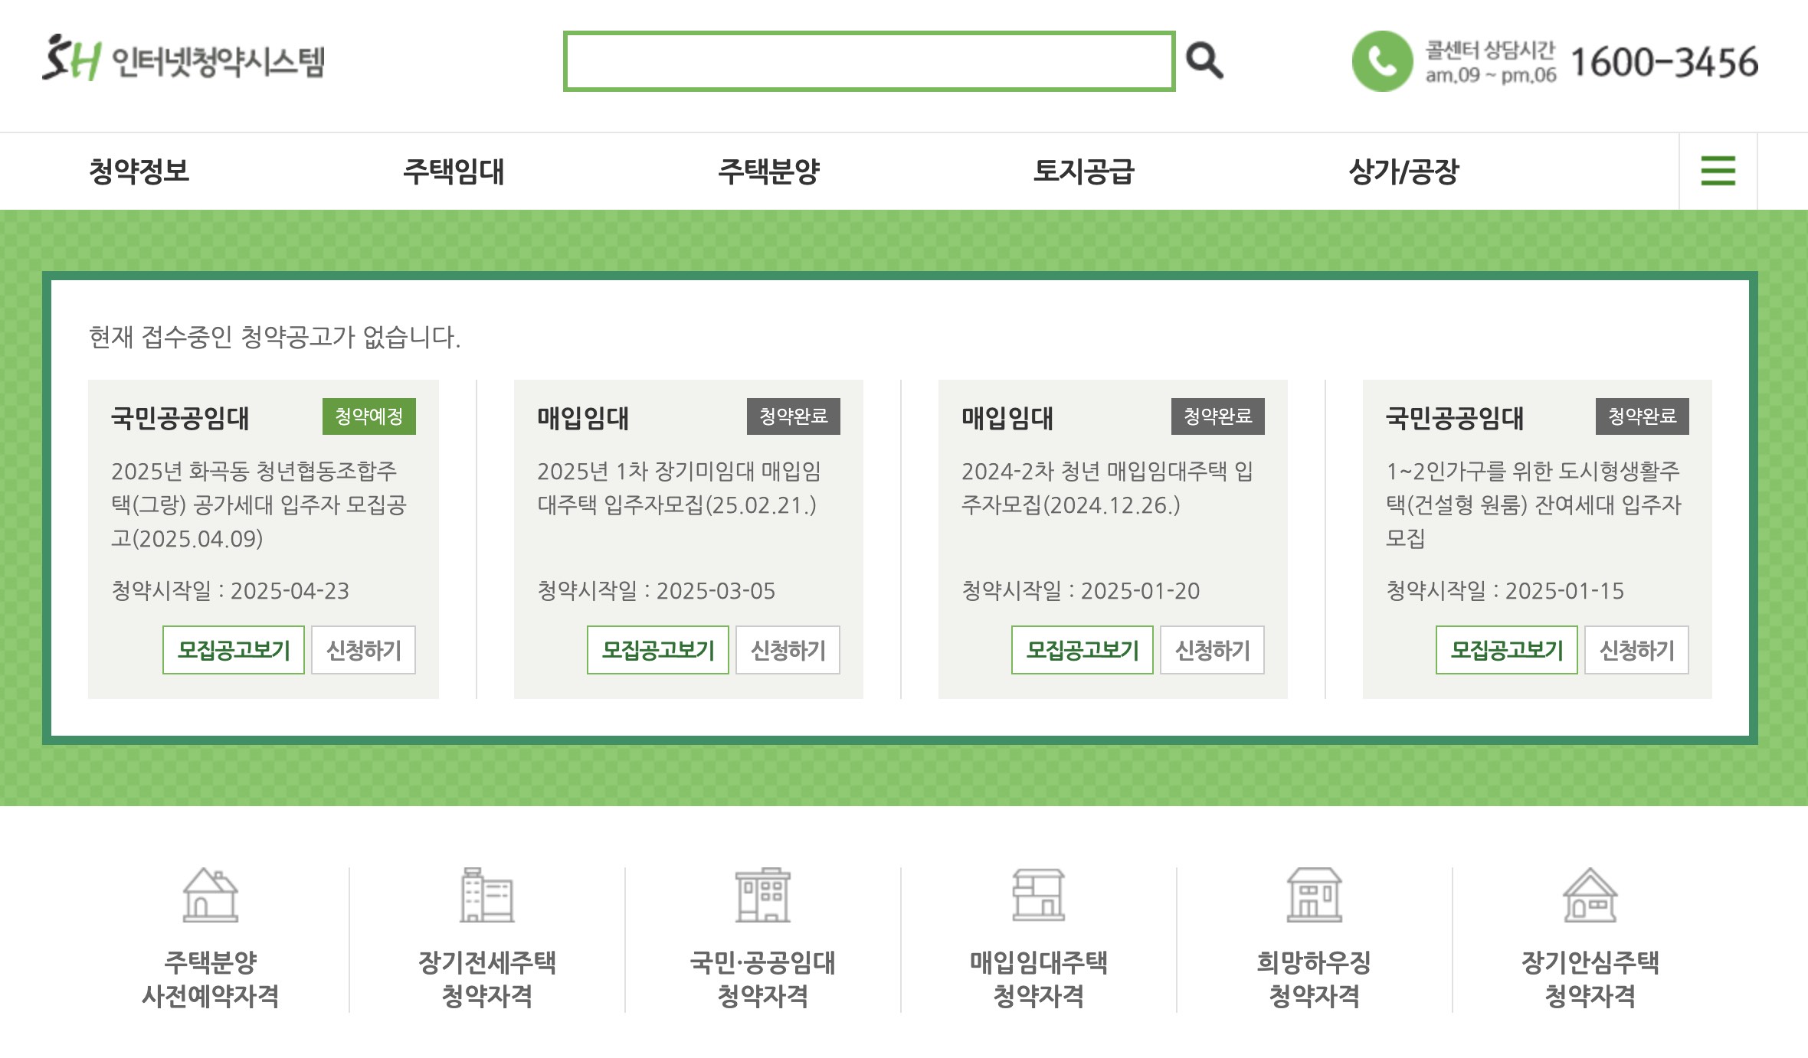Image resolution: width=1808 pixels, height=1058 pixels.
Task: Open the 토지공급 menu
Action: pos(1083,171)
